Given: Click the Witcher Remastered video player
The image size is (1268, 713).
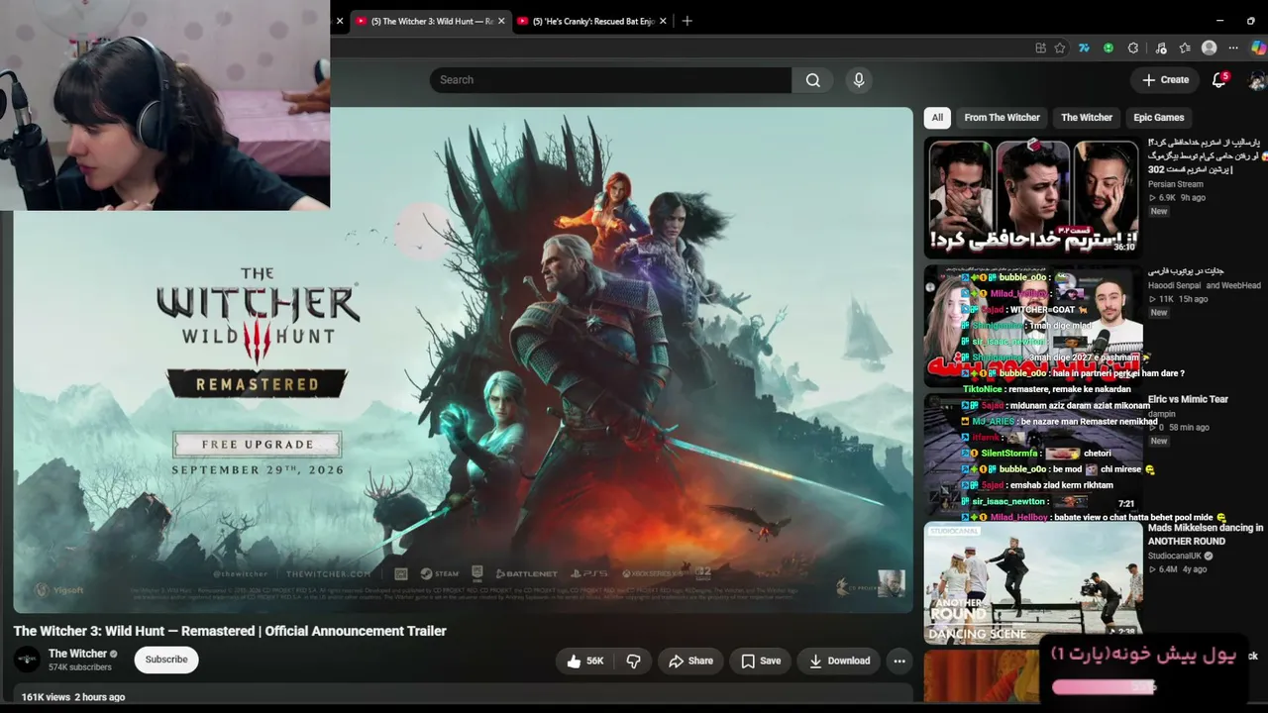Looking at the screenshot, I should point(463,359).
